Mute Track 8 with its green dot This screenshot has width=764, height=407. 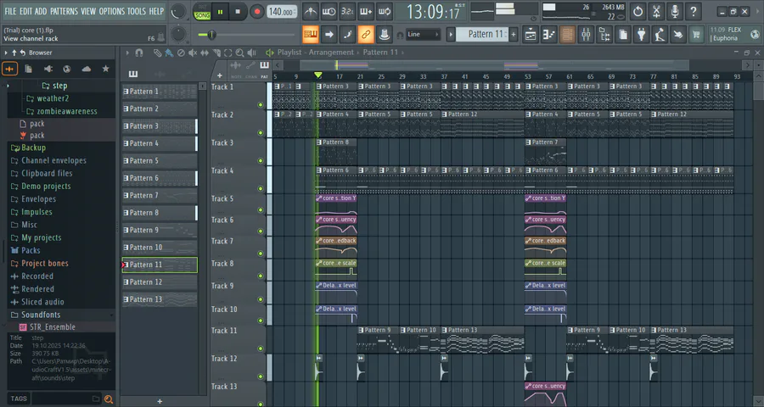tap(261, 276)
